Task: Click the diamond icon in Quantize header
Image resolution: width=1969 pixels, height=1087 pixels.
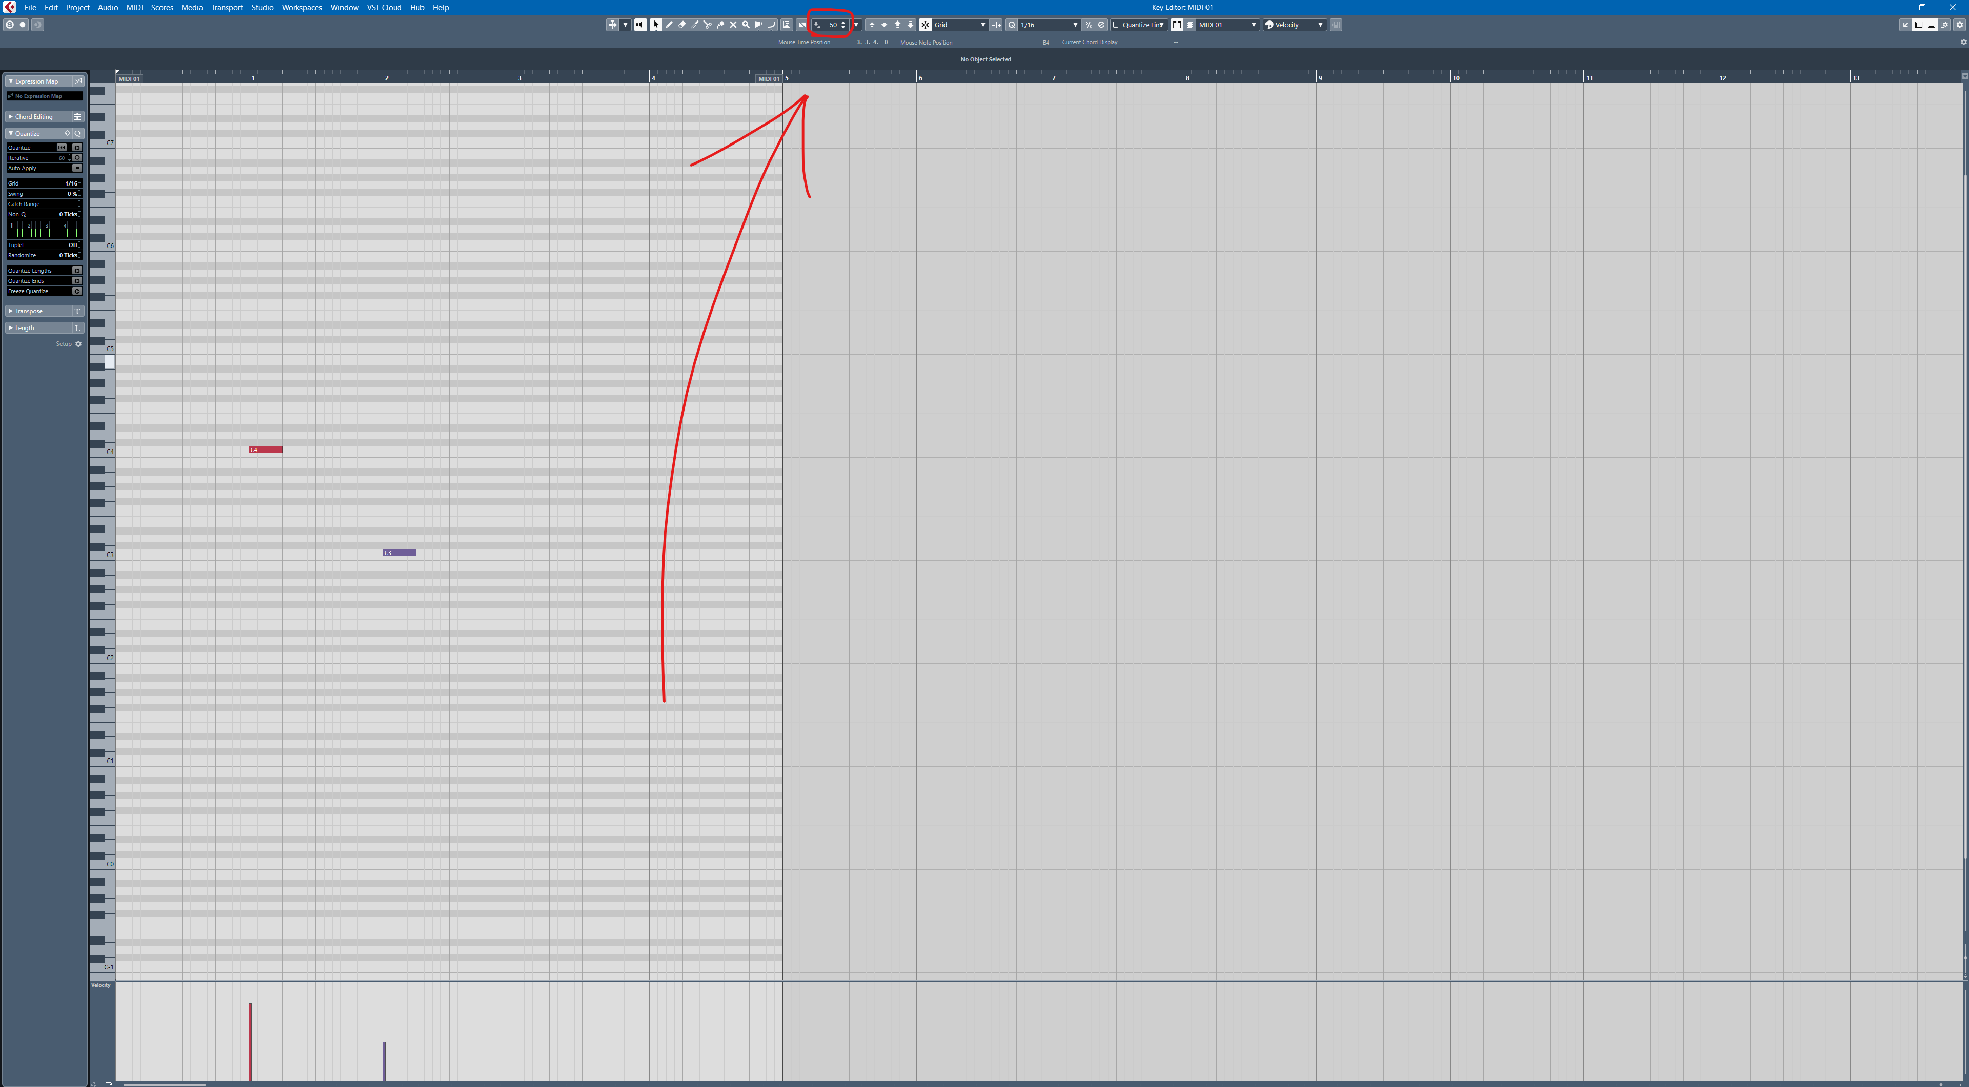Action: (x=67, y=133)
